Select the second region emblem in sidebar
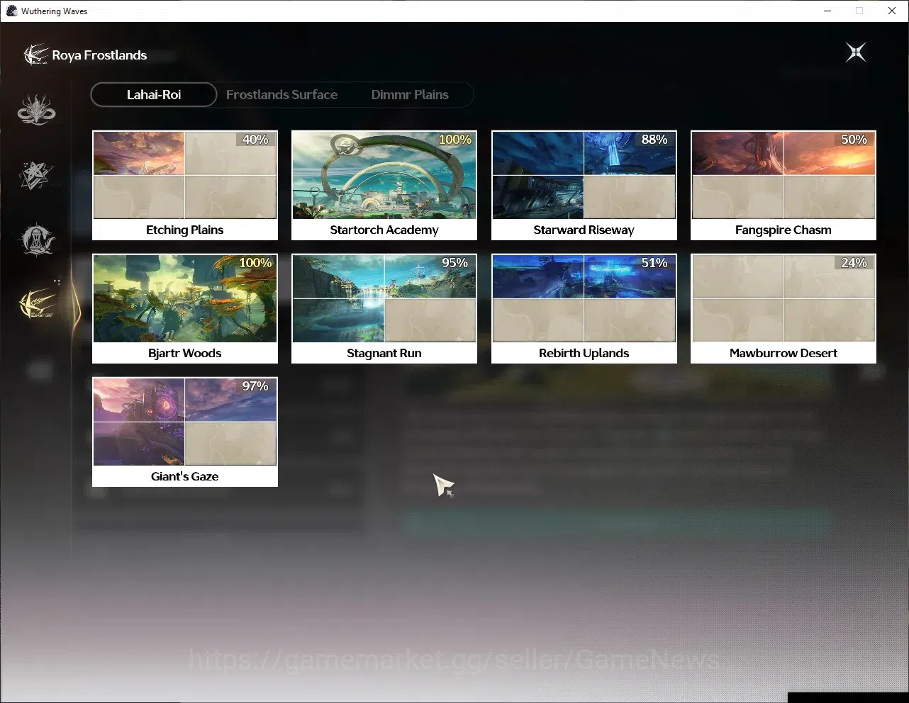The height and width of the screenshot is (703, 909). click(x=36, y=175)
